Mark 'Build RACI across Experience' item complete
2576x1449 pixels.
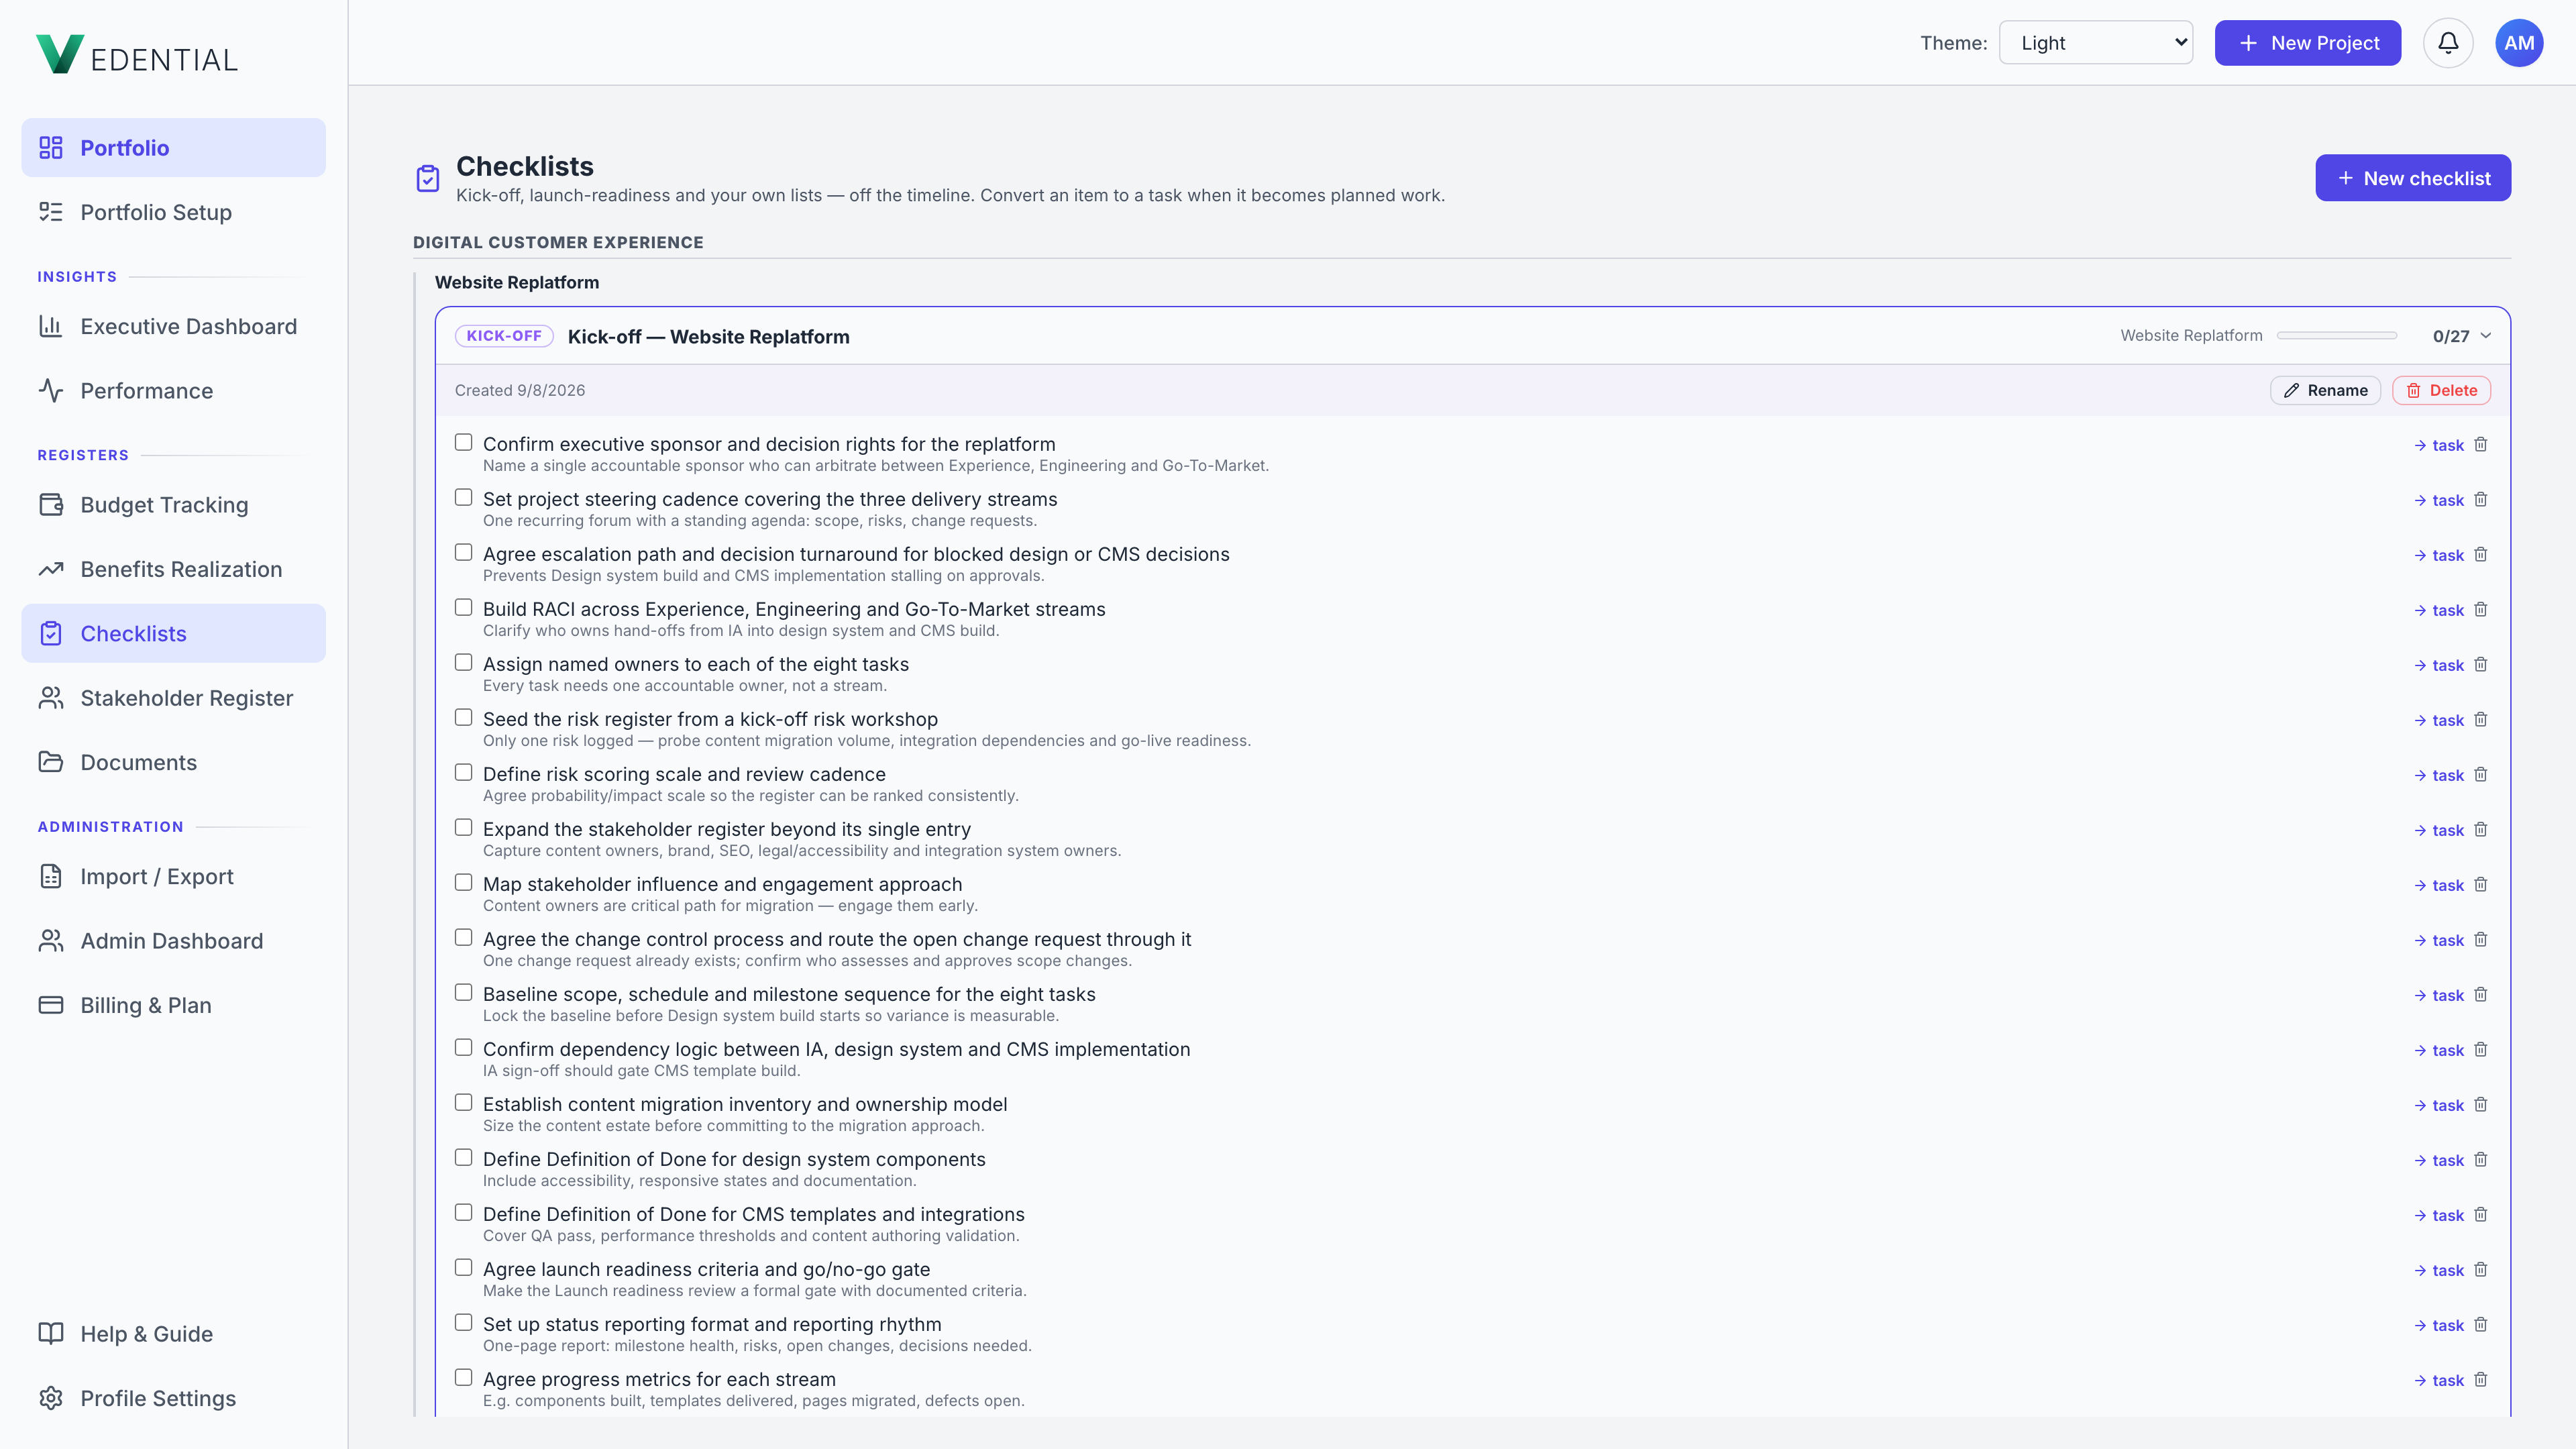(x=464, y=607)
